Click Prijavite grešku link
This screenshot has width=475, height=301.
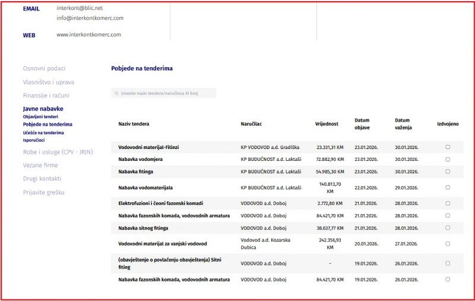click(x=43, y=192)
